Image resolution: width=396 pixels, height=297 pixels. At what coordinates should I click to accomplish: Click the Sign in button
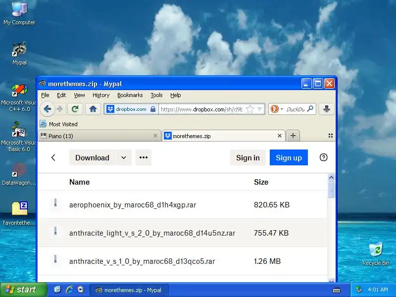coord(248,157)
